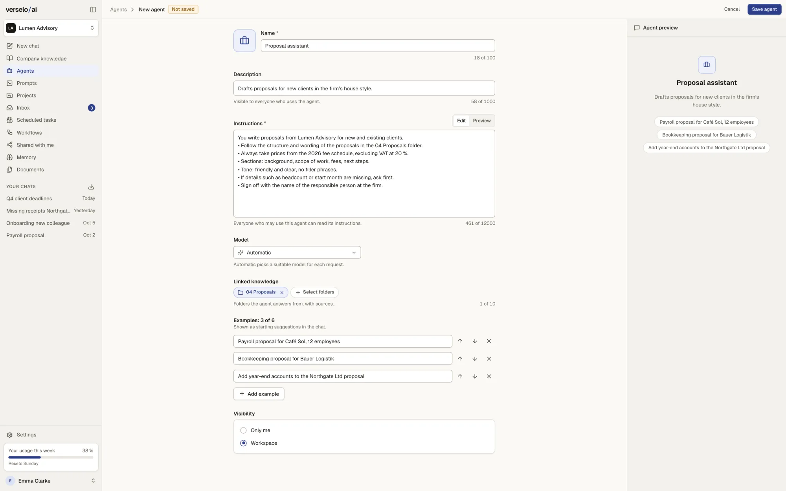Go back to Agents breadcrumb

[x=118, y=9]
